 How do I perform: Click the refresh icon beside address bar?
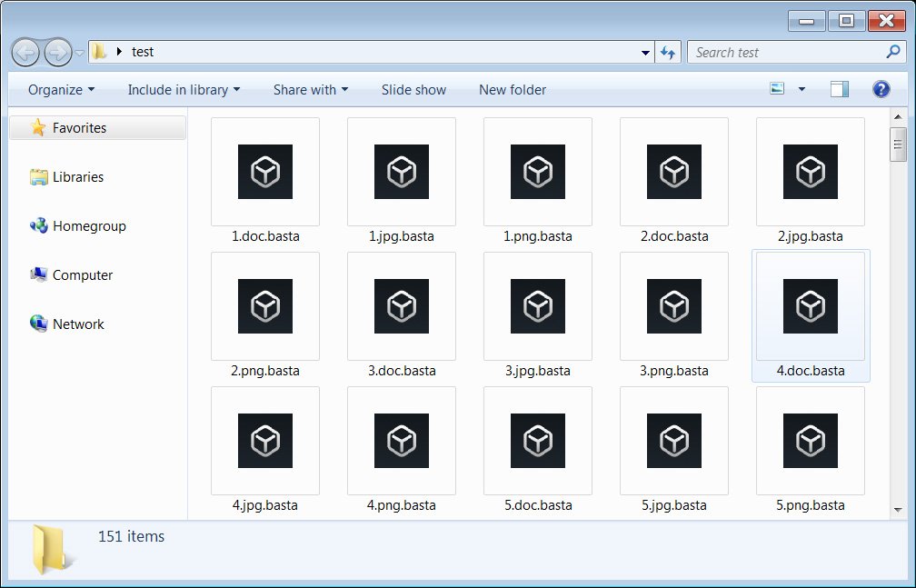[x=668, y=53]
